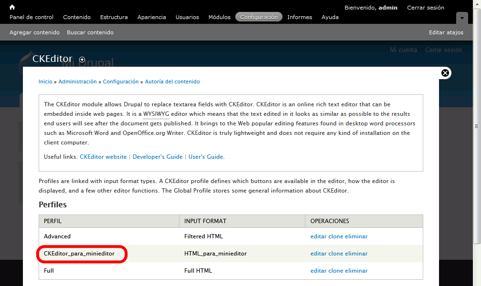Click the Administración breadcrumb link
481x286 pixels.
tap(77, 82)
